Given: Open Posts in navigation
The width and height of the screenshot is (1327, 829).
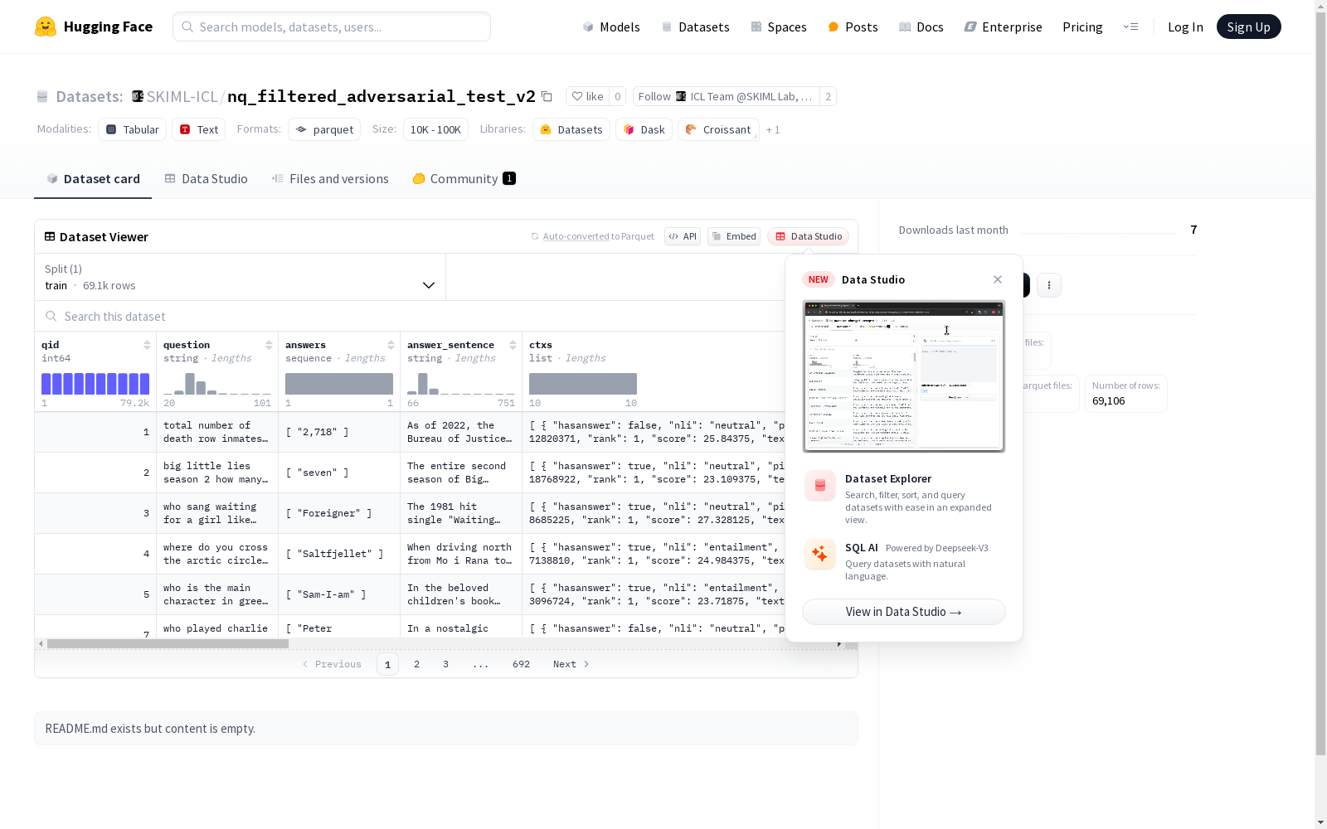Looking at the screenshot, I should tap(853, 27).
